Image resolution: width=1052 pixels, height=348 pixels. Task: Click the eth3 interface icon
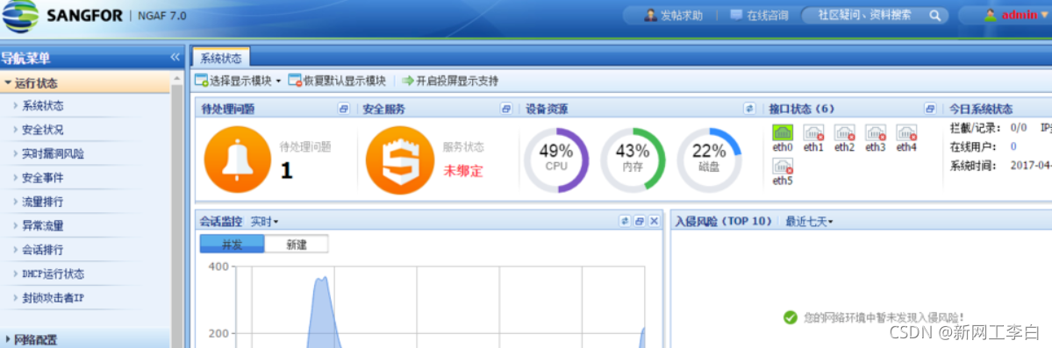(875, 132)
